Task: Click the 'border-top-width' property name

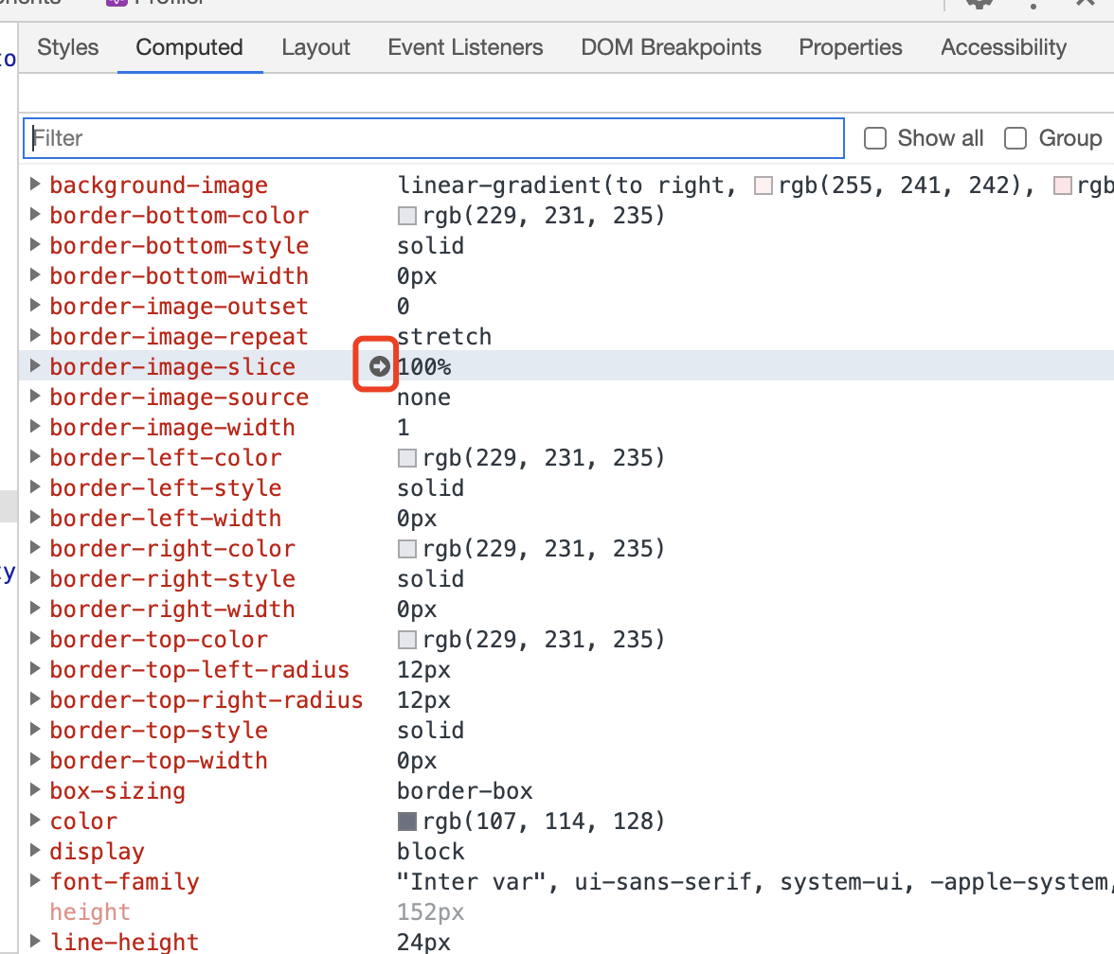Action: pyautogui.click(x=158, y=761)
